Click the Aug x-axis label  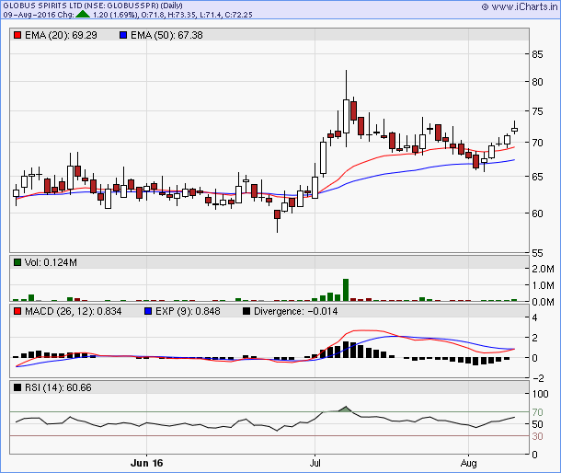click(x=469, y=463)
